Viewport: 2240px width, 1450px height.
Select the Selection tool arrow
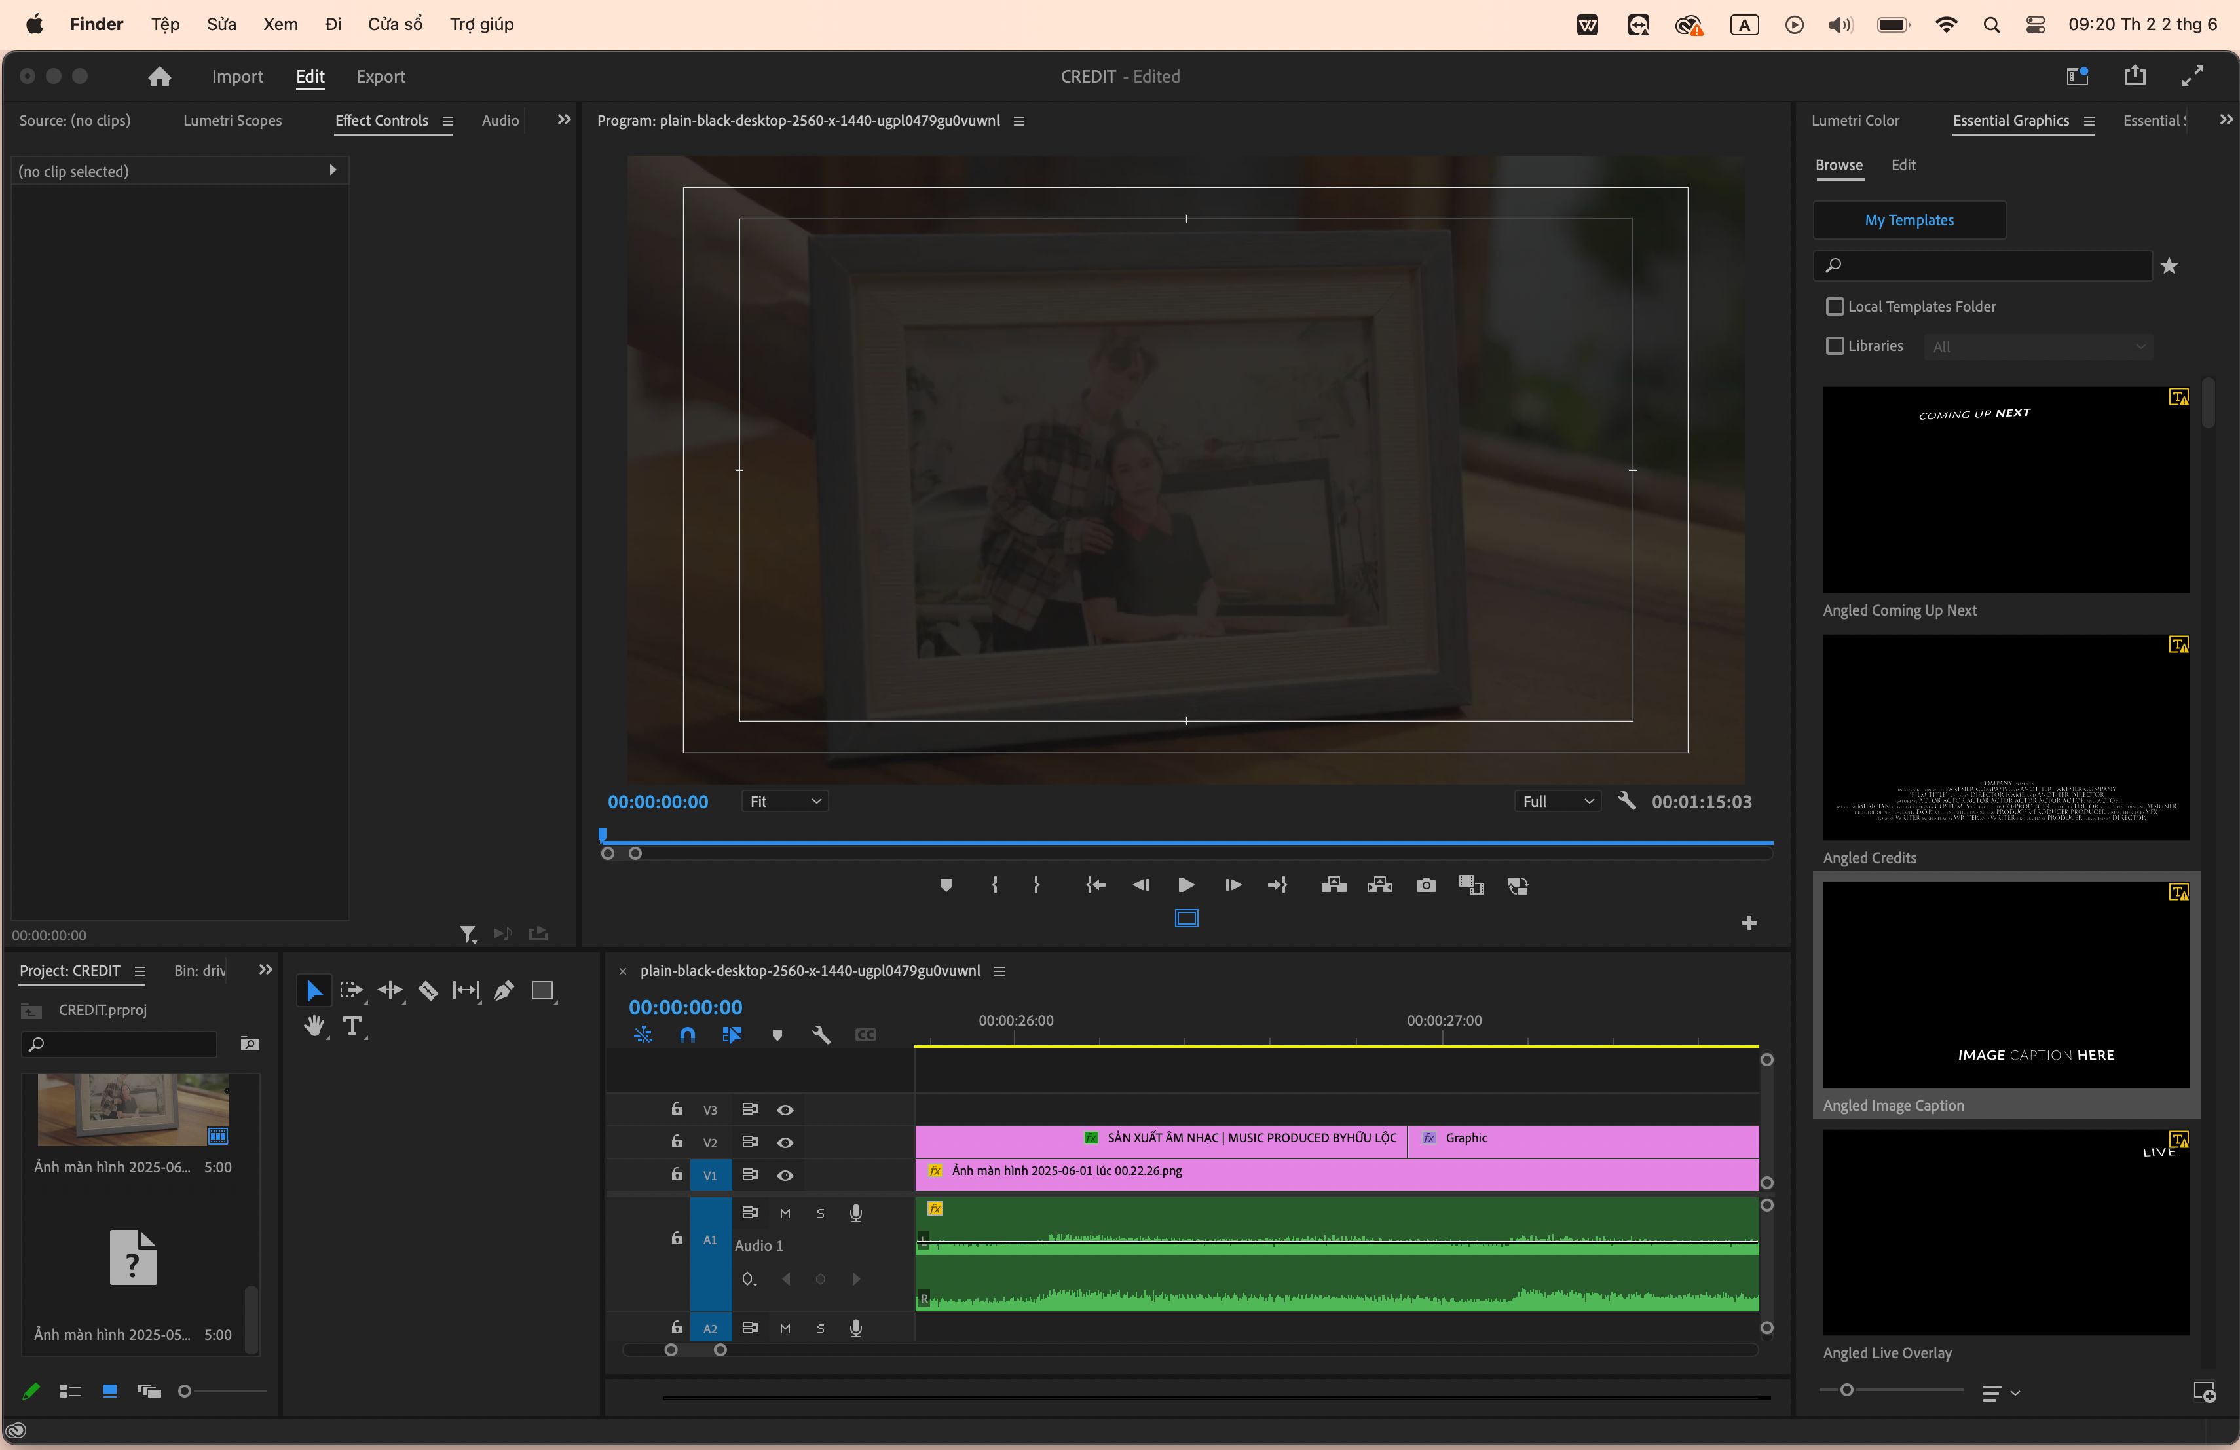314,991
